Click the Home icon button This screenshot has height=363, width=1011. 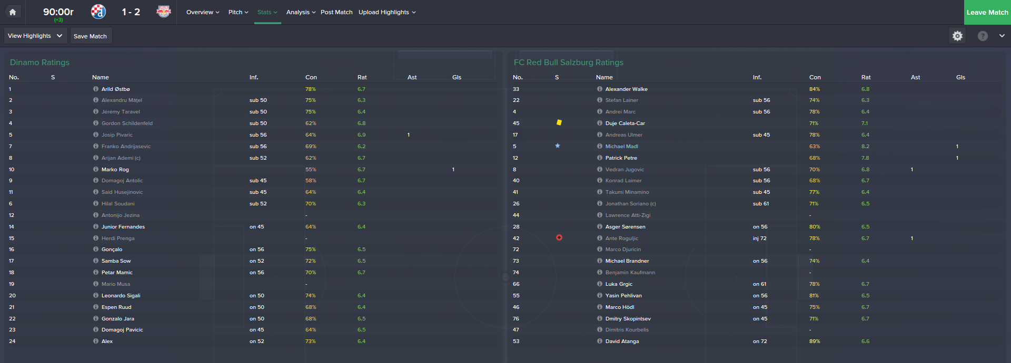[13, 12]
